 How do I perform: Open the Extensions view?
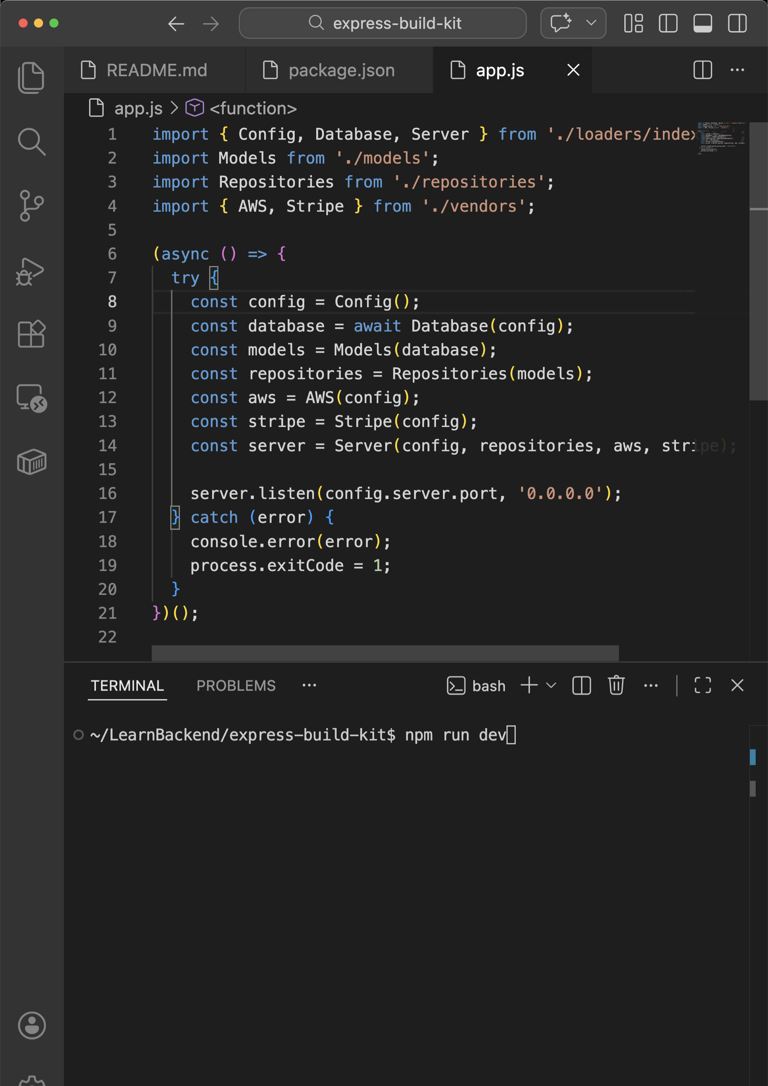pyautogui.click(x=31, y=334)
